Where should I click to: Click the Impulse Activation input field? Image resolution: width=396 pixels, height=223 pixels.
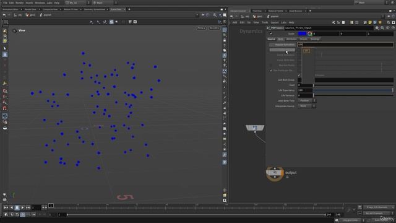click(345, 45)
